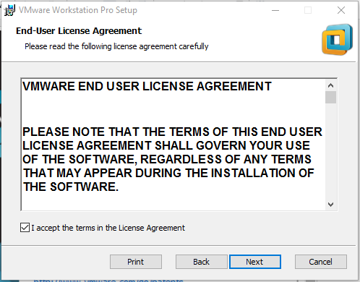Click the license scroll down arrow
Viewport: 360px width, 282px height.
point(330,205)
